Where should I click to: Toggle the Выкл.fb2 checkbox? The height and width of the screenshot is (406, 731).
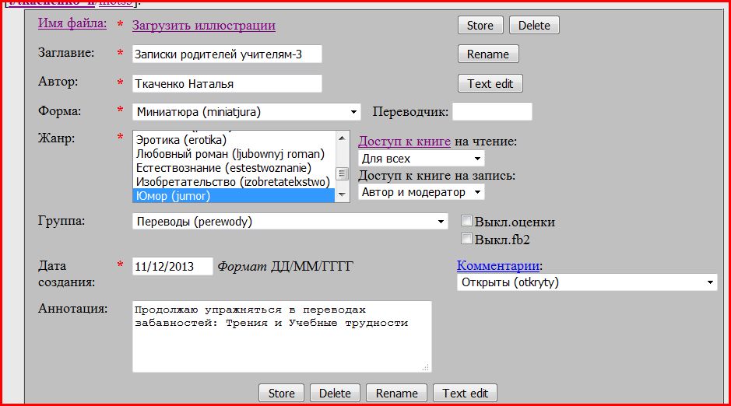point(467,239)
